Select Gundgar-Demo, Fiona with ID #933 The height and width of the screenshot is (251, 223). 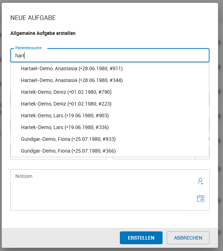click(68, 139)
